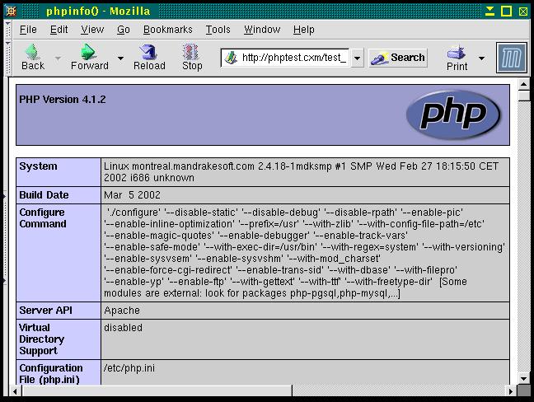Click the Forward arrow icon
The width and height of the screenshot is (534, 402).
pos(88,52)
